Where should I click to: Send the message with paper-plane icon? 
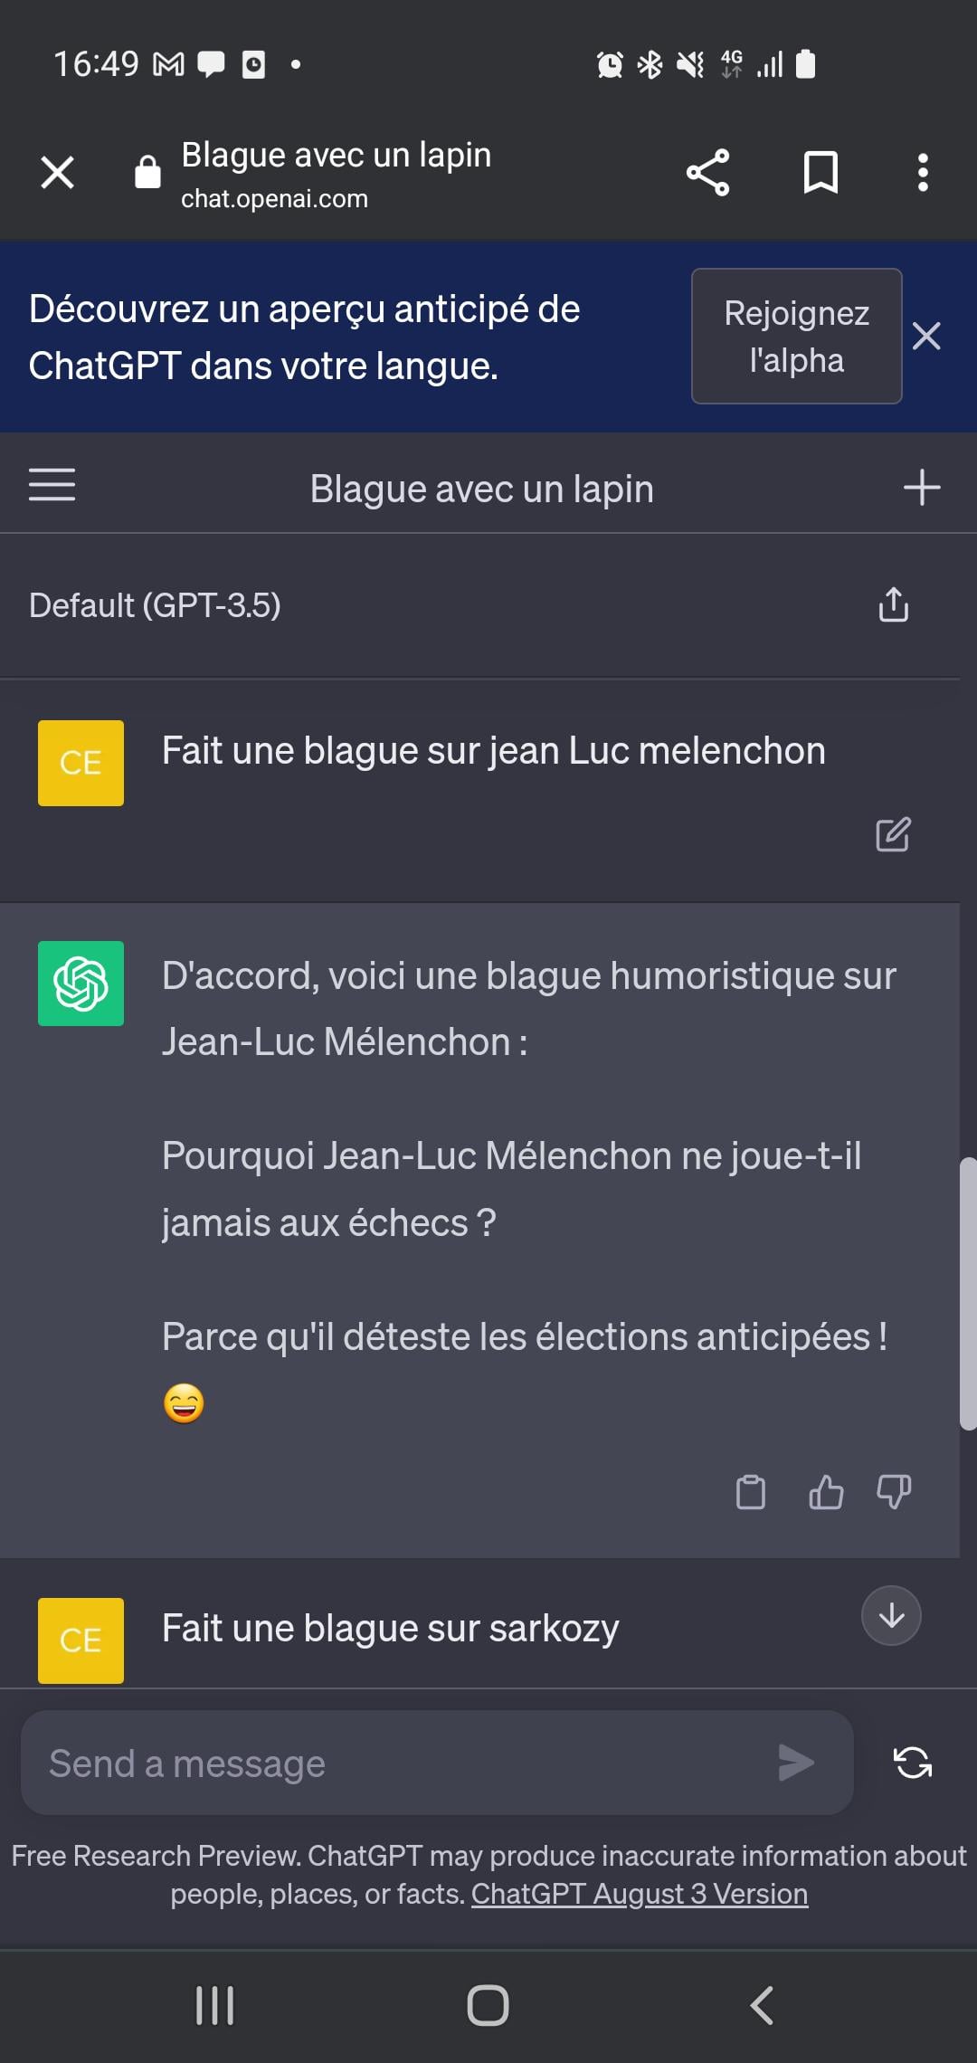tap(796, 1763)
